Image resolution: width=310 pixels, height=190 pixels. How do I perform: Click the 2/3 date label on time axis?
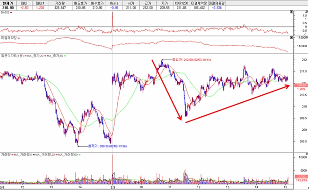point(113,187)
